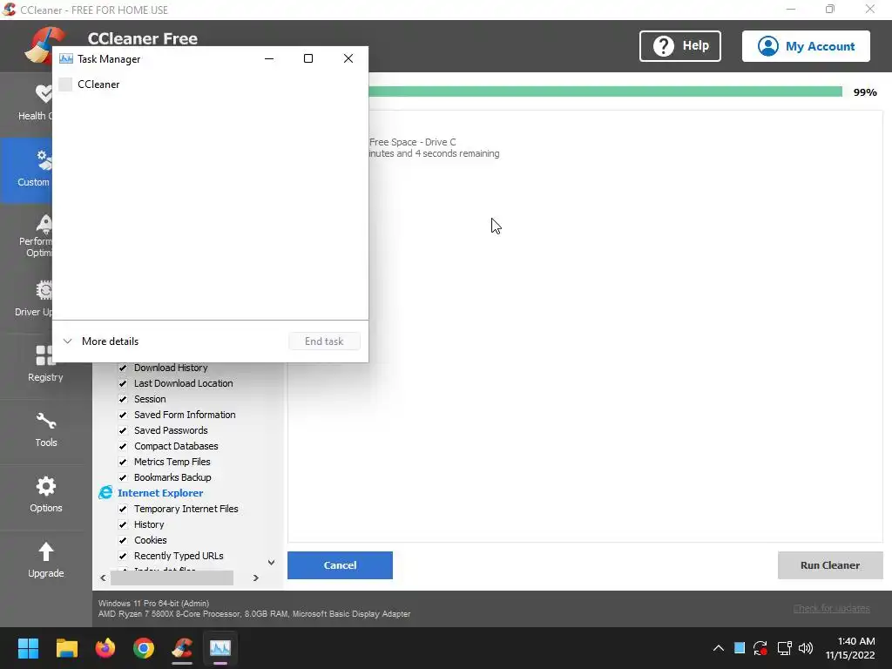The width and height of the screenshot is (892, 669).
Task: Uncheck Download History
Action: coord(123,368)
